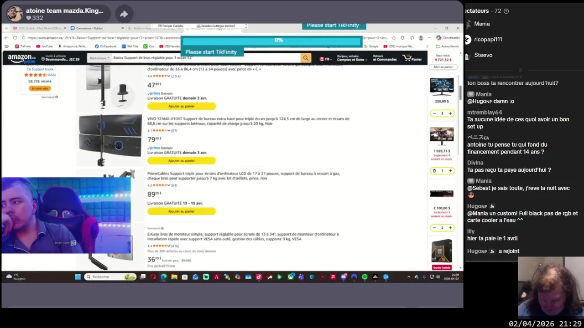Increase quantity of the 1 029,73 $ item

tap(450, 171)
